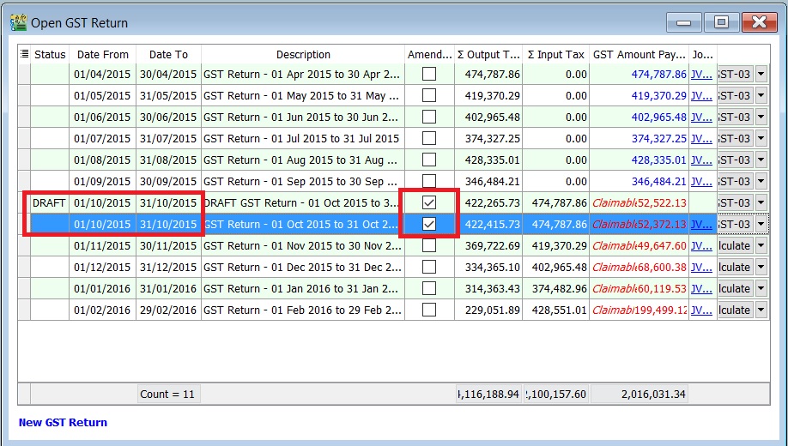The width and height of the screenshot is (788, 446).
Task: Click GST-03 button for August 2015 return
Action: [x=734, y=160]
